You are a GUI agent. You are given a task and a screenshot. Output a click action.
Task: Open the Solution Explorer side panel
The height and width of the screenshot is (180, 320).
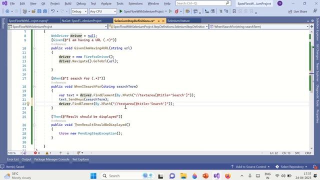coord(317,29)
